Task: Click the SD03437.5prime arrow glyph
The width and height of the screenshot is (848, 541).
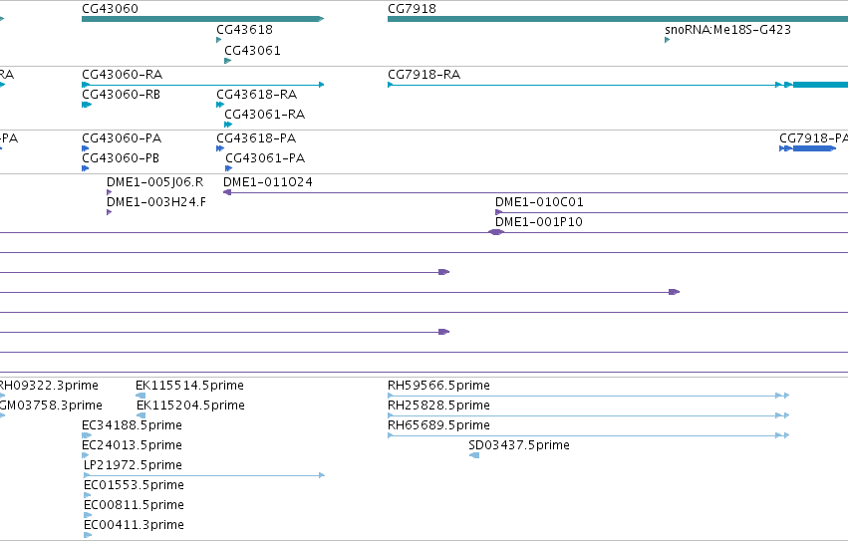Action: (x=474, y=455)
